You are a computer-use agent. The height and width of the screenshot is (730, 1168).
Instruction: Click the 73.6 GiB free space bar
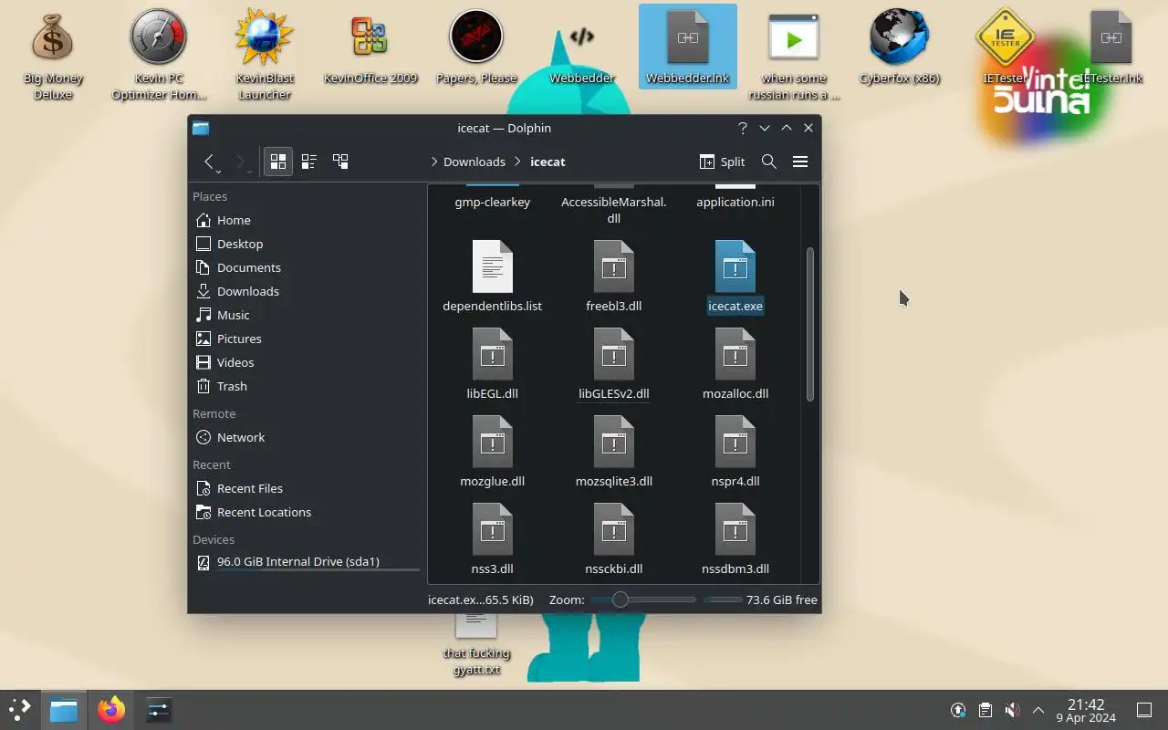point(723,600)
